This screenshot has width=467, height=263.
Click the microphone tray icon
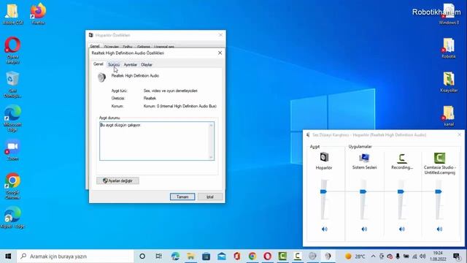[x=398, y=256]
